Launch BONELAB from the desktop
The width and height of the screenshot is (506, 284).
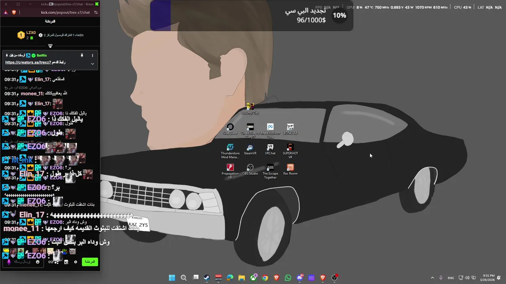point(290,129)
